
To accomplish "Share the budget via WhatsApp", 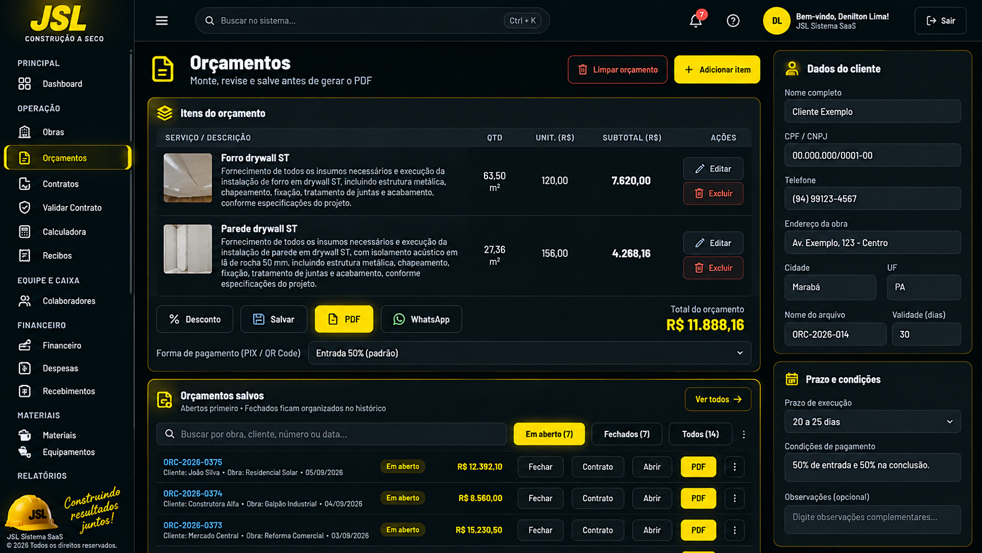I will 421,319.
